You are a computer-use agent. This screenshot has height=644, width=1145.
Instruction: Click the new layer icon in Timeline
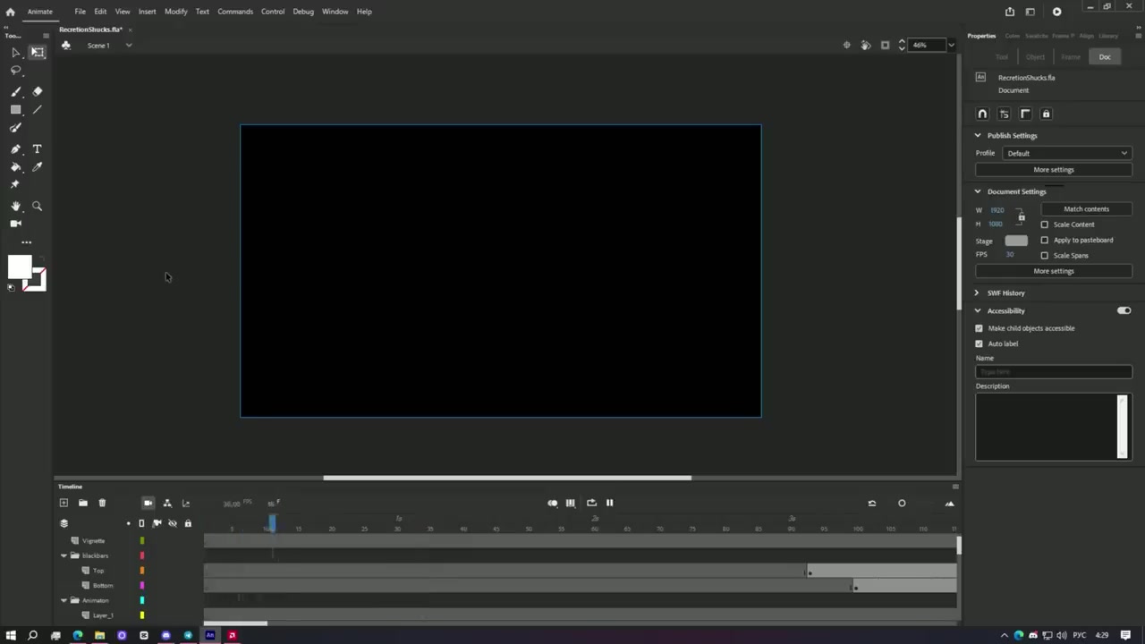[x=64, y=503]
